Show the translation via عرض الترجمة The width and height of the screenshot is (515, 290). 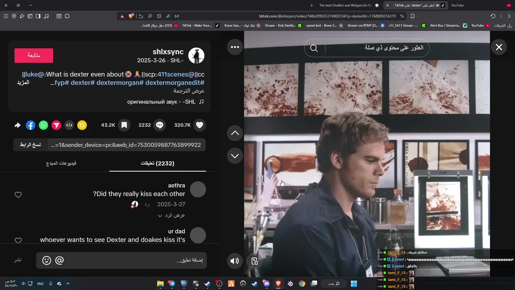pyautogui.click(x=189, y=91)
